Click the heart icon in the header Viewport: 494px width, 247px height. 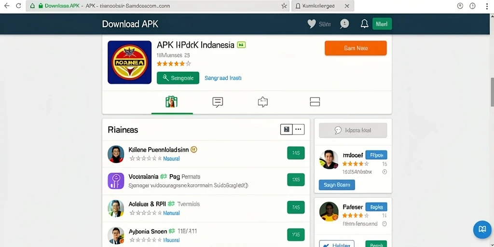(311, 24)
